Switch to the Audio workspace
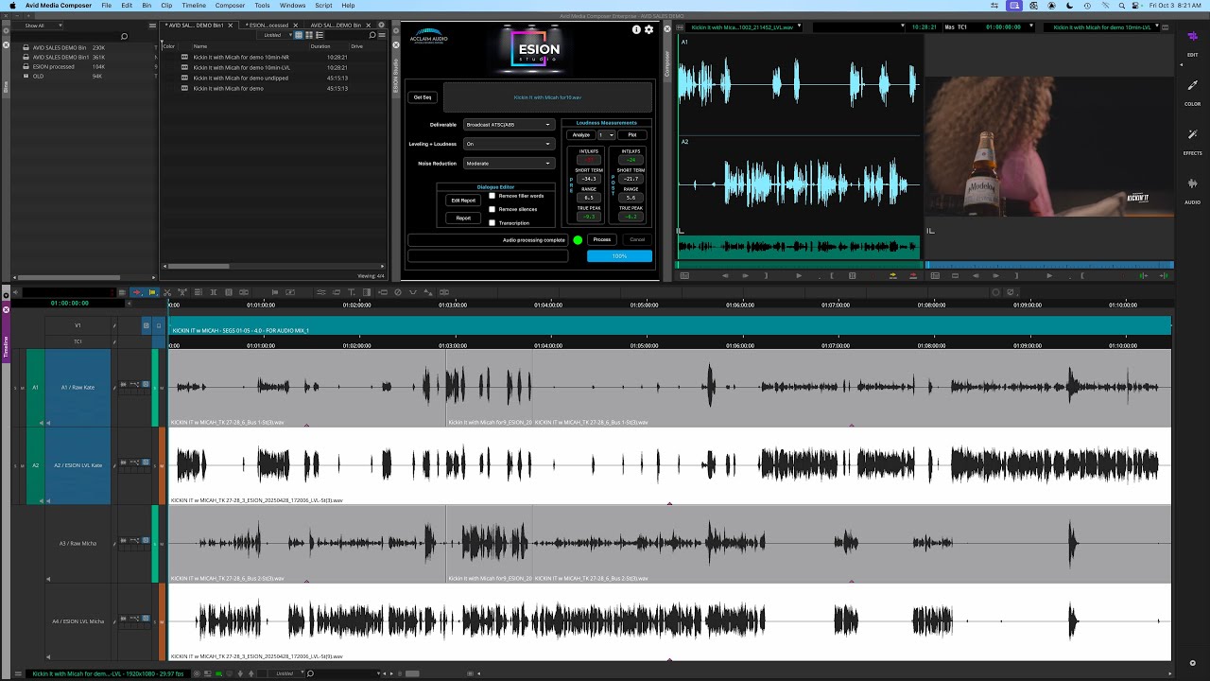This screenshot has width=1210, height=681. (x=1192, y=189)
